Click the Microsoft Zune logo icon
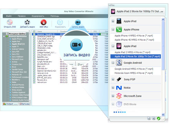This screenshot has width=169, height=130. (119, 96)
